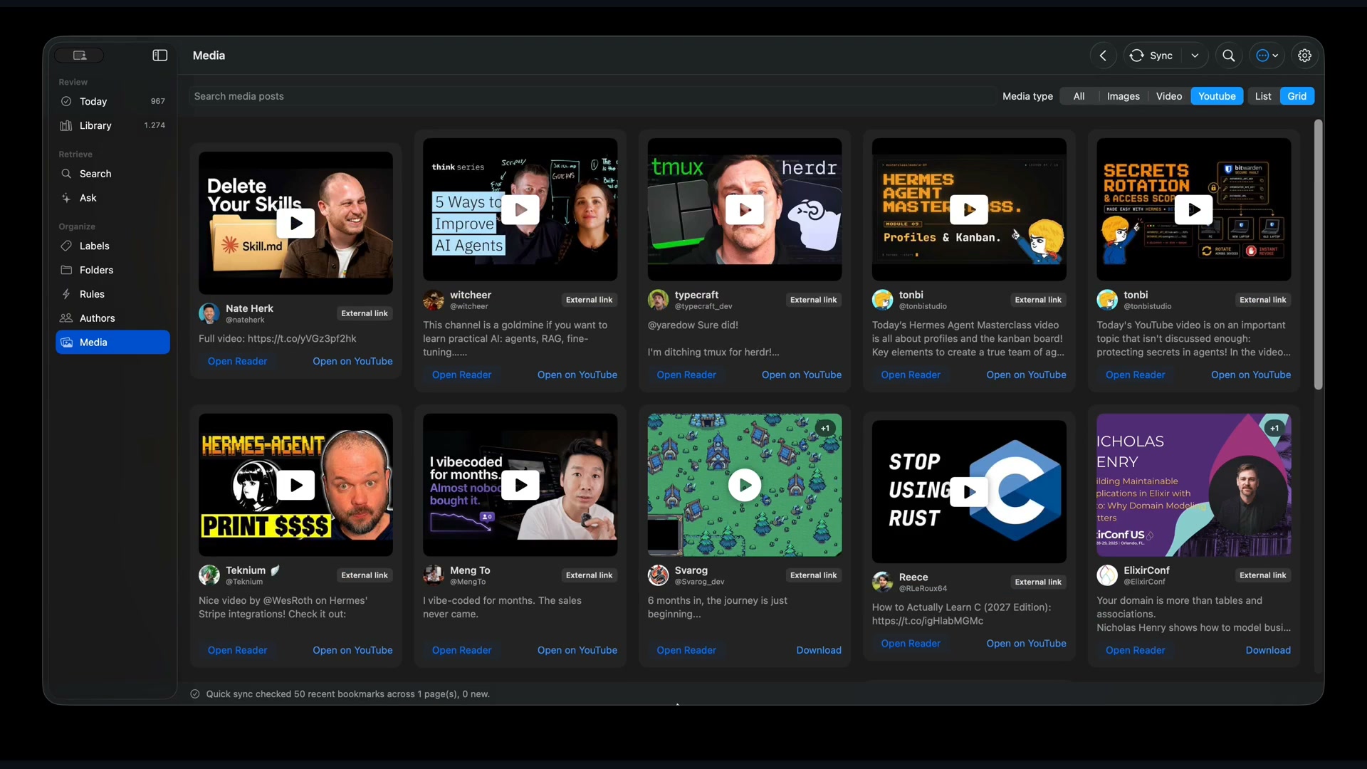
Task: Open Folders in the sidebar
Action: point(112,271)
